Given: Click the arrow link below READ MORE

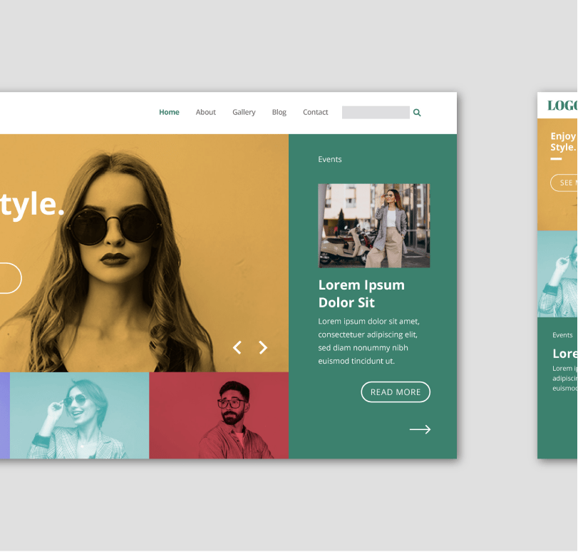Looking at the screenshot, I should point(420,429).
